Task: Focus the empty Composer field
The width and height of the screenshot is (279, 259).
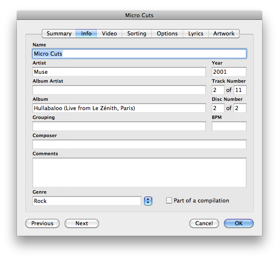Action: (x=139, y=144)
